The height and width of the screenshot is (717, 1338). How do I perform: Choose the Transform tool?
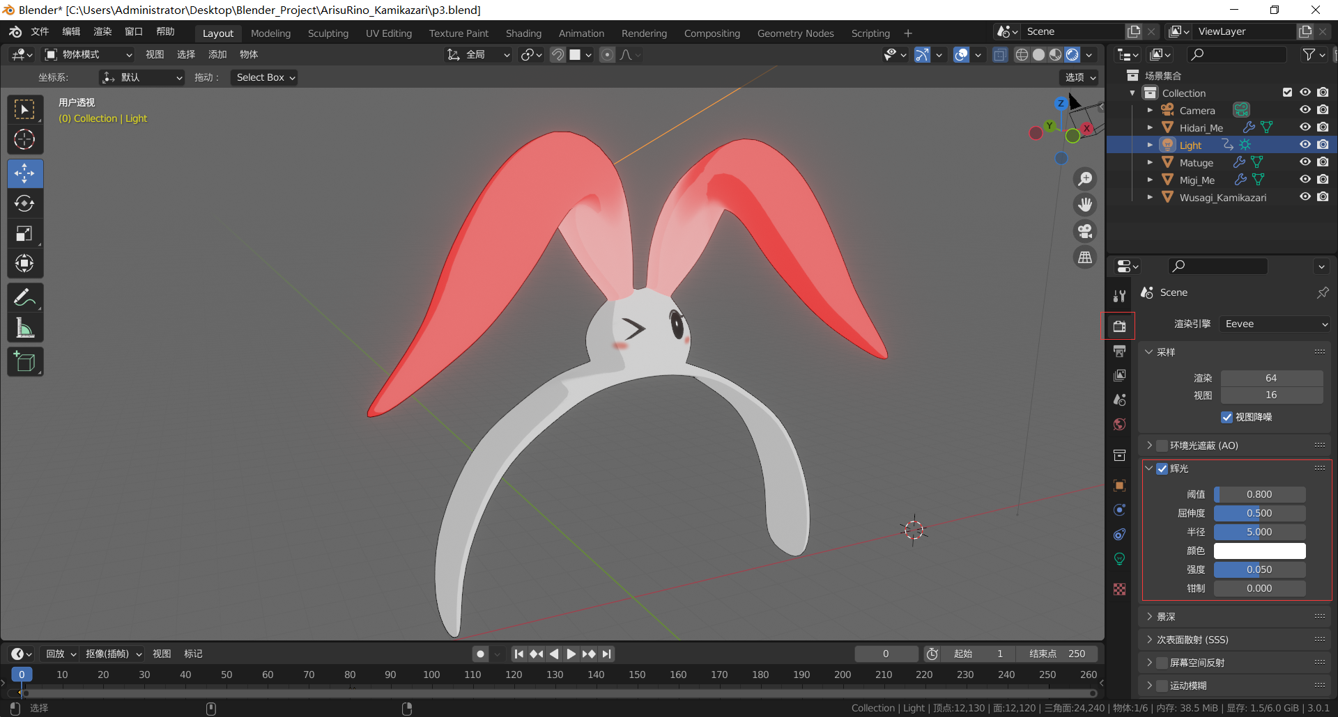point(25,263)
